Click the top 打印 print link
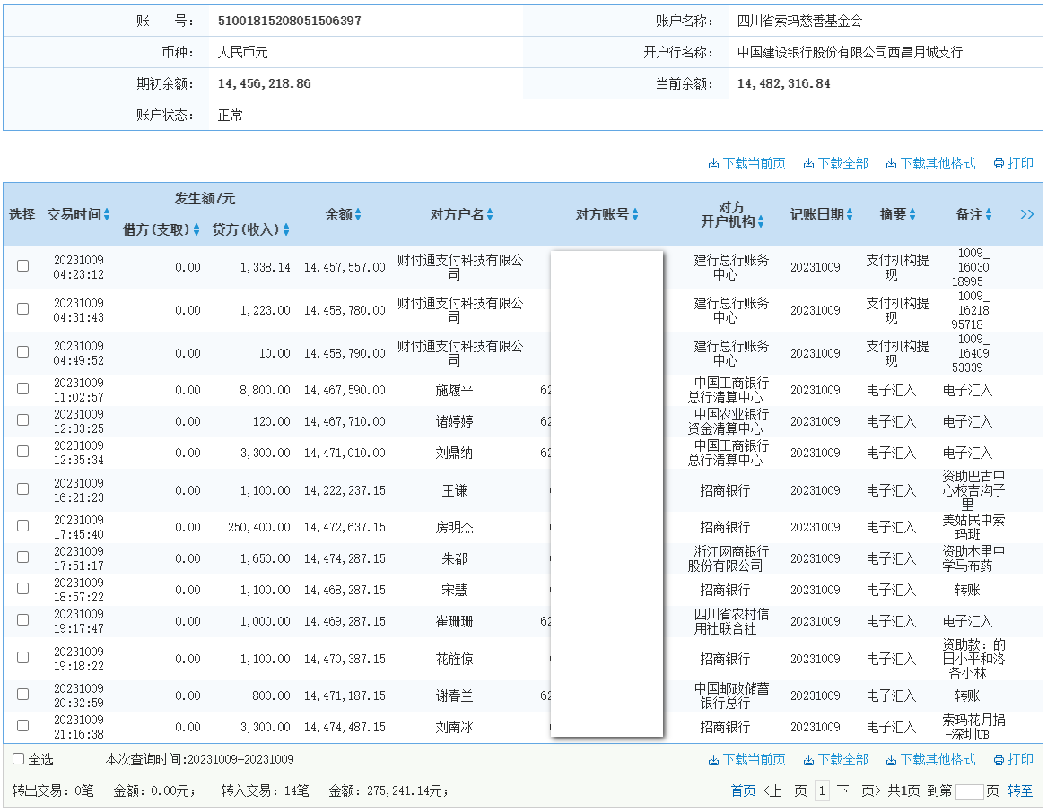The width and height of the screenshot is (1047, 812). click(1014, 163)
